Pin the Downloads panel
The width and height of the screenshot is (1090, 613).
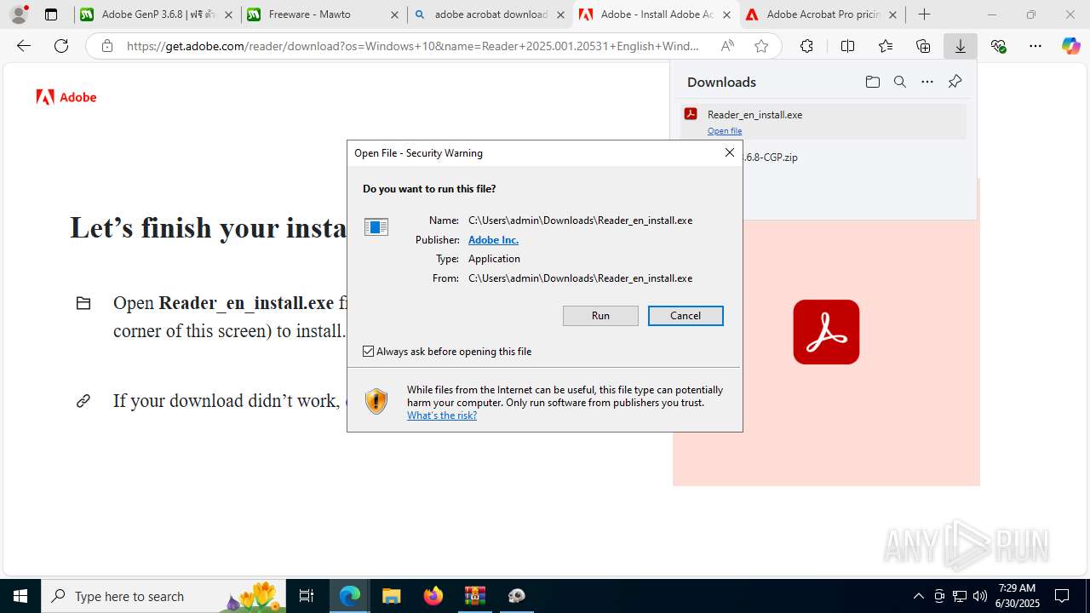point(955,82)
